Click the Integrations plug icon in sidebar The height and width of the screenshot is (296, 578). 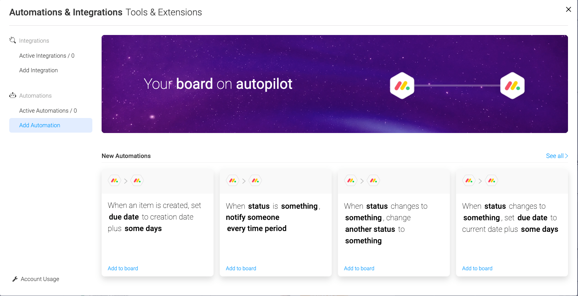[13, 40]
